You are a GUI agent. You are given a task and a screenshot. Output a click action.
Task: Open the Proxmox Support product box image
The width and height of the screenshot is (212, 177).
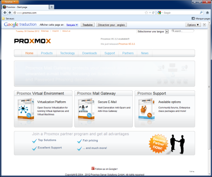[x=146, y=109]
